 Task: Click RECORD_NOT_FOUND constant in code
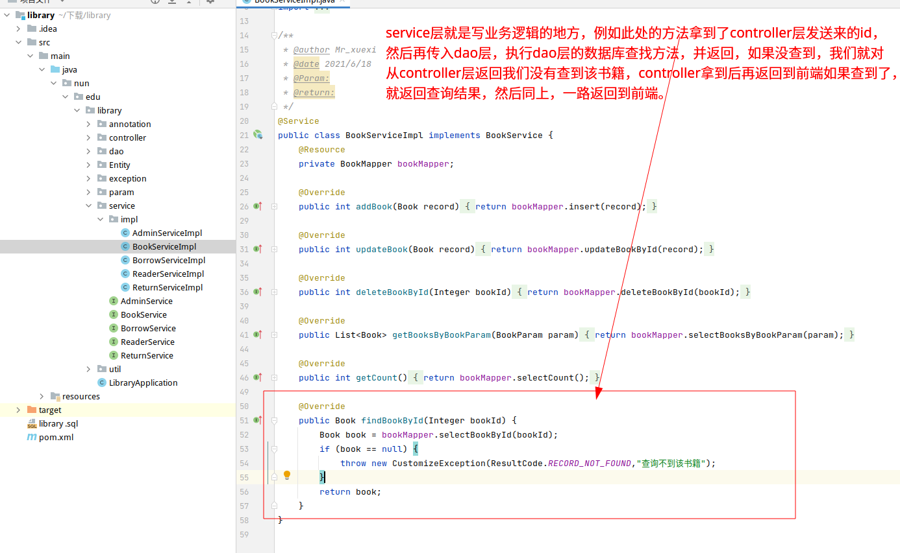(x=590, y=463)
